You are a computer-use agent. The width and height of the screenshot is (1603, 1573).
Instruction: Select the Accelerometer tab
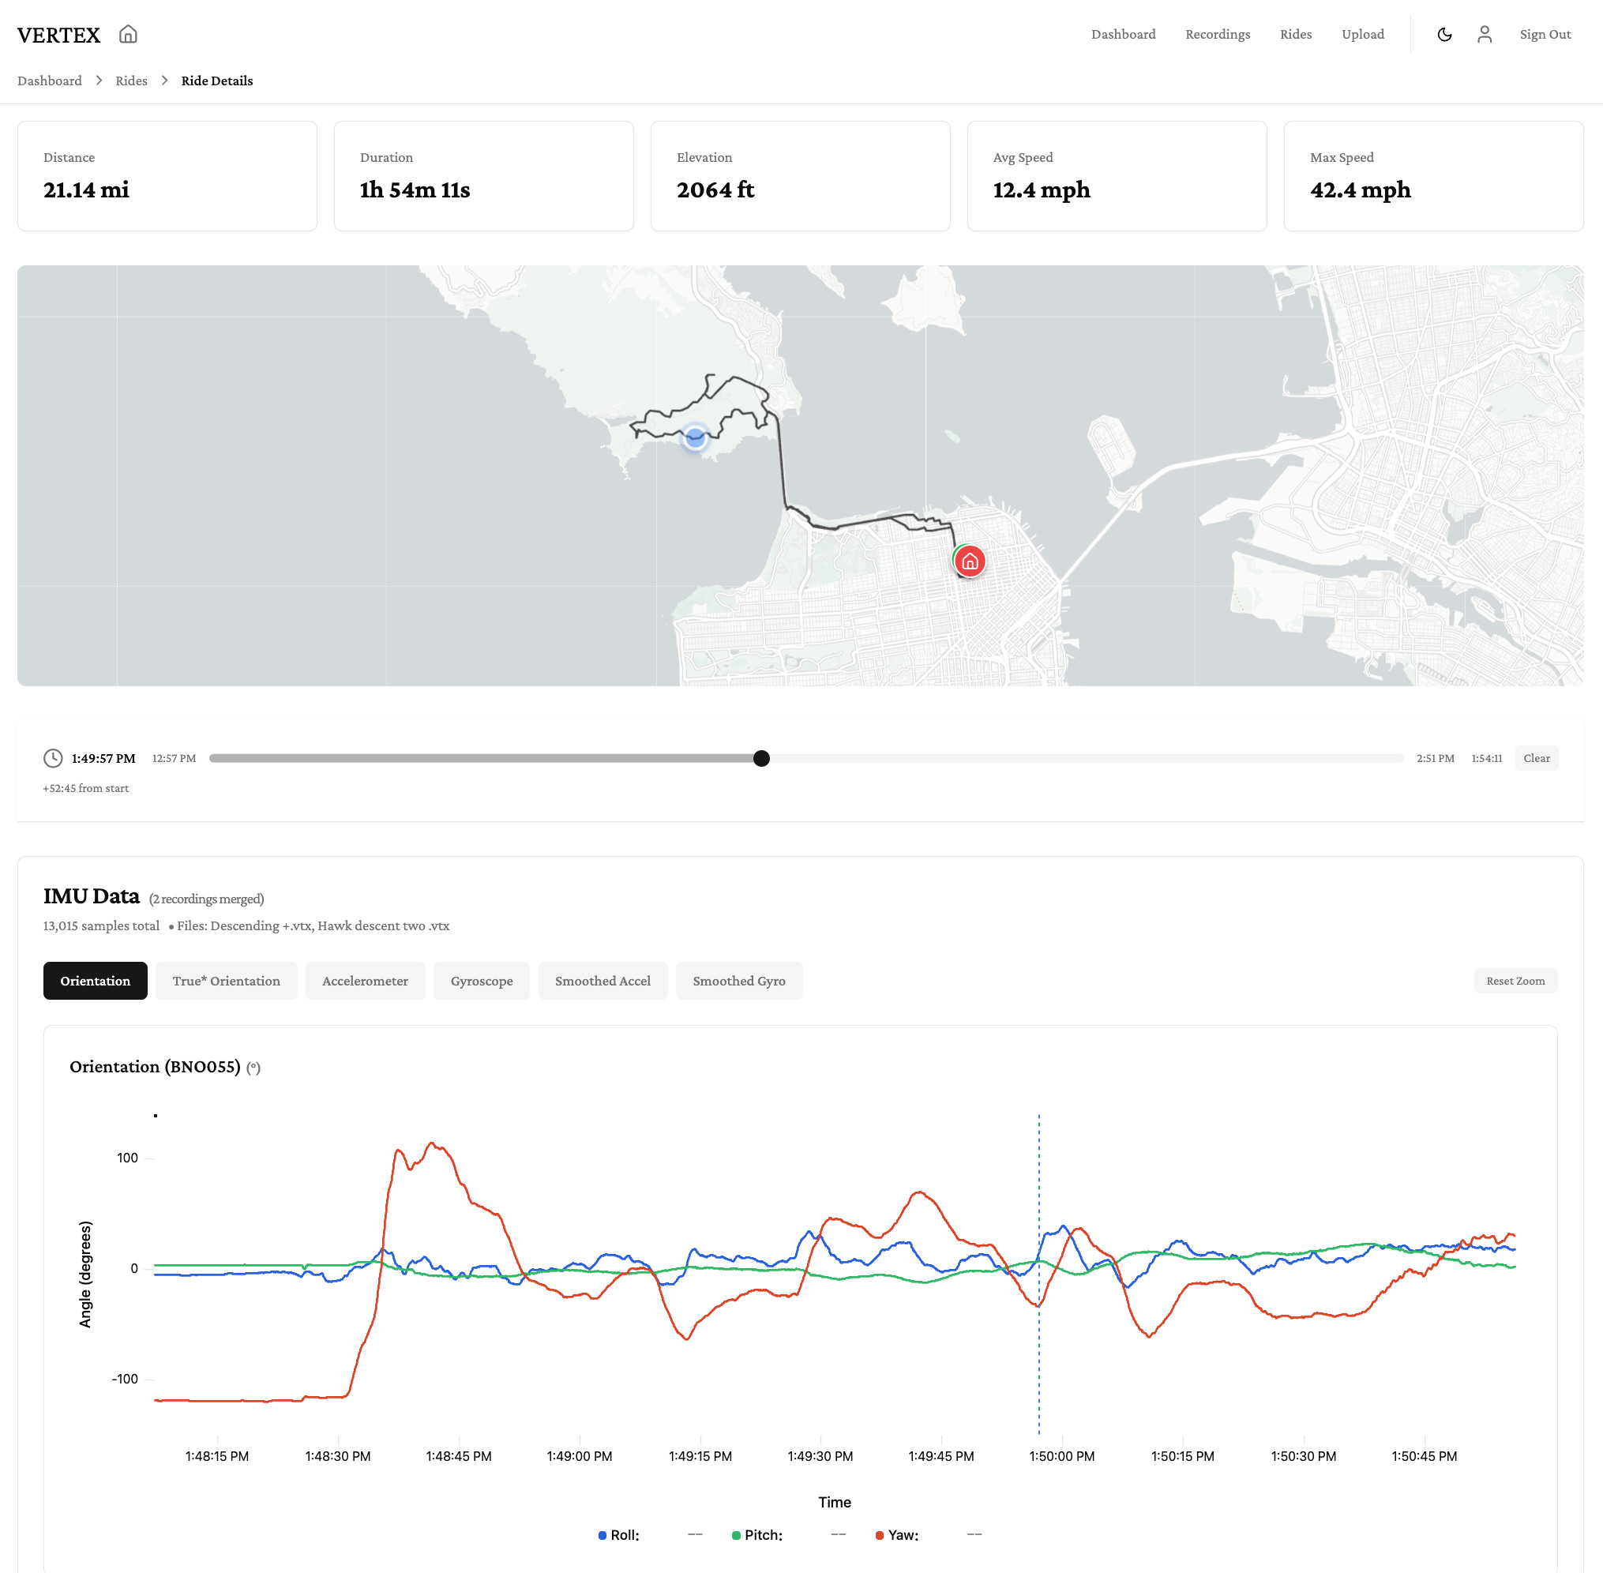(366, 981)
